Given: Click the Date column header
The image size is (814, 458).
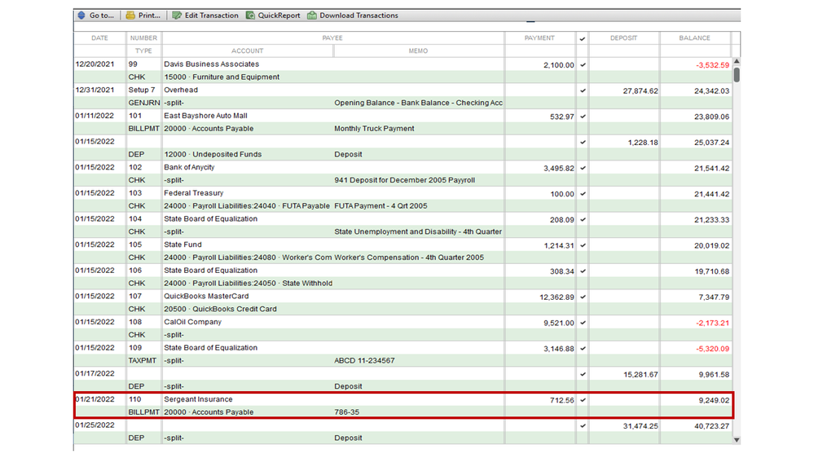Looking at the screenshot, I should (x=99, y=38).
